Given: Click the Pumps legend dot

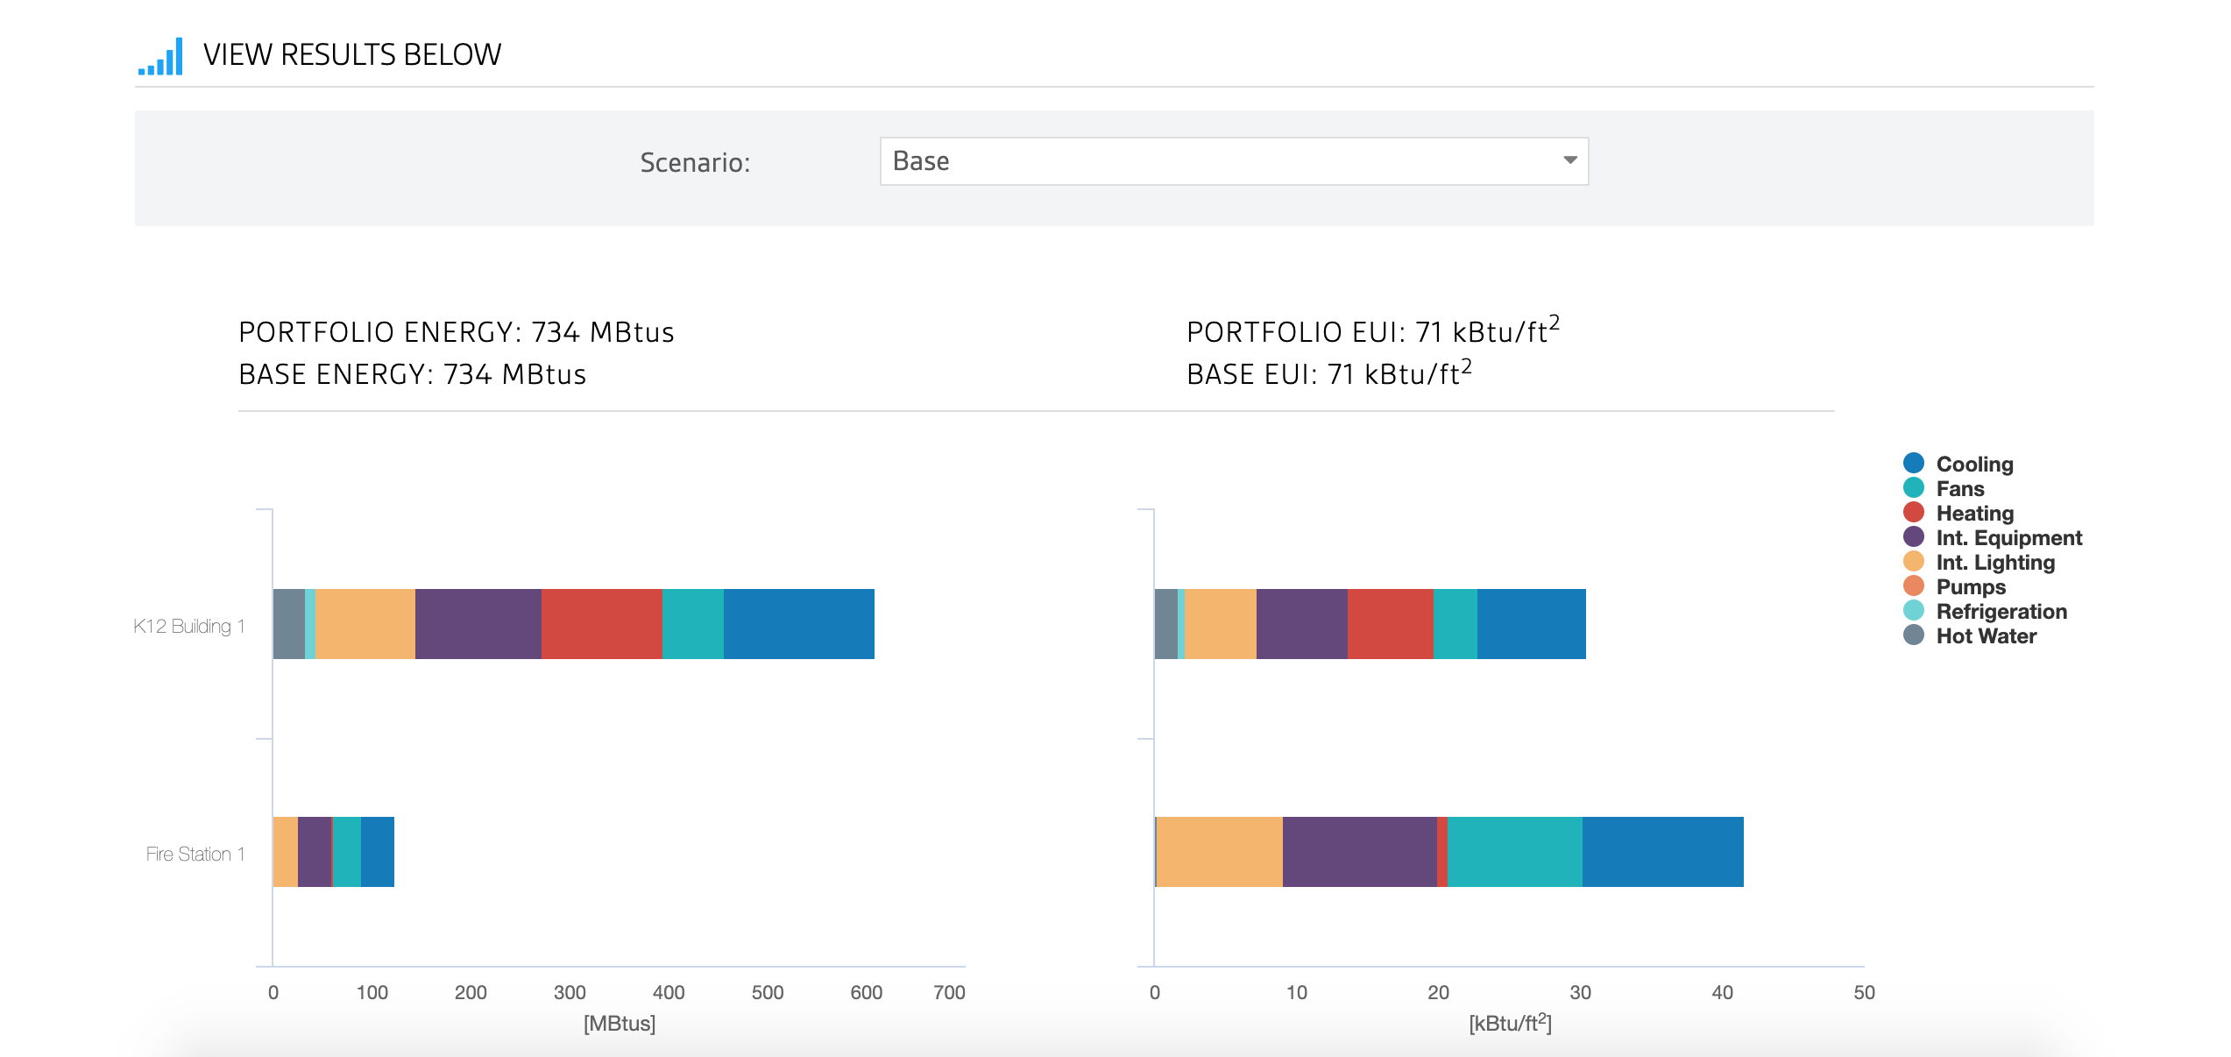Looking at the screenshot, I should tap(1914, 586).
